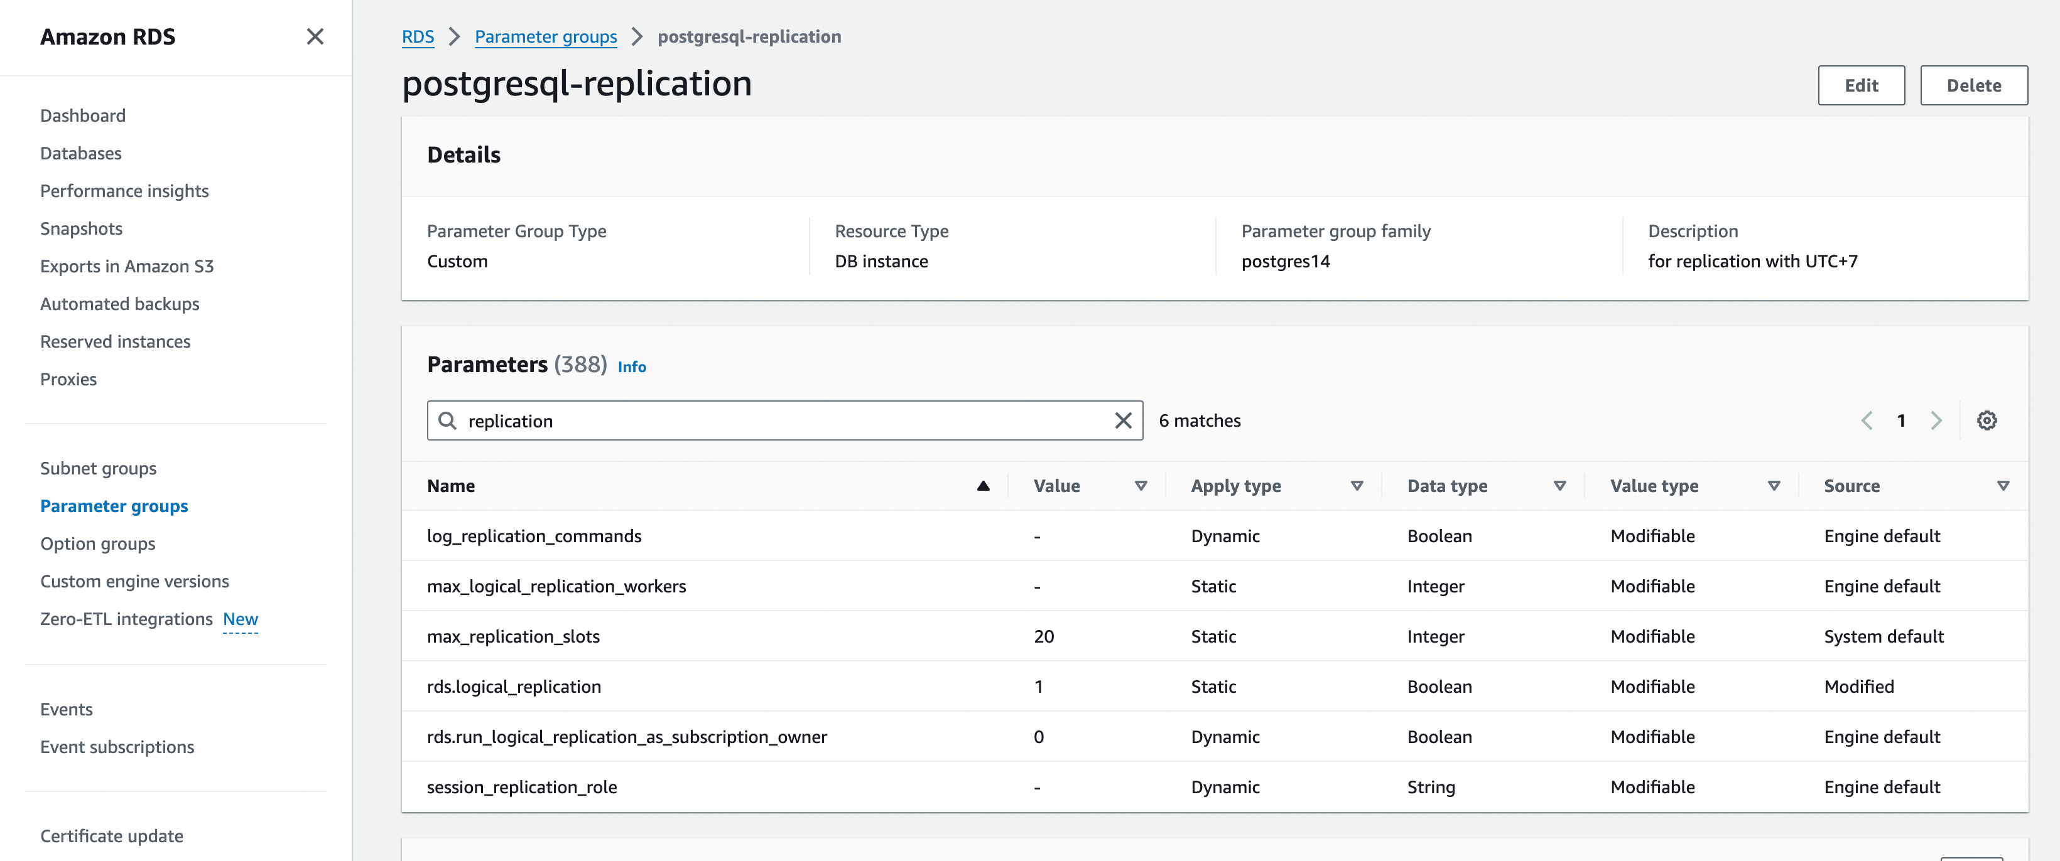The height and width of the screenshot is (861, 2060).
Task: Close the Amazon RDS navigation panel
Action: (x=315, y=37)
